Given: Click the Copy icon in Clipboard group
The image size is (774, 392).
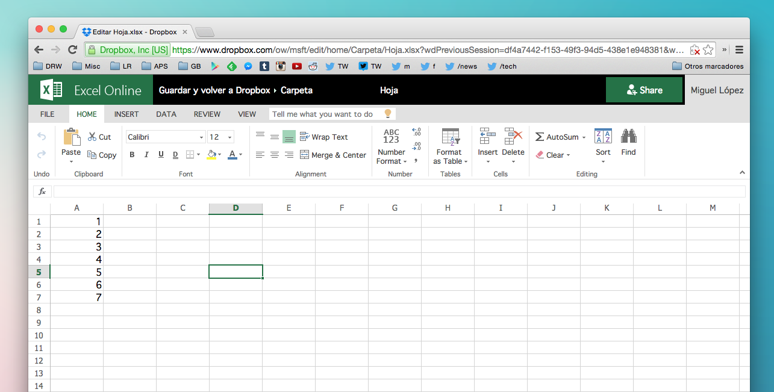Looking at the screenshot, I should point(102,155).
